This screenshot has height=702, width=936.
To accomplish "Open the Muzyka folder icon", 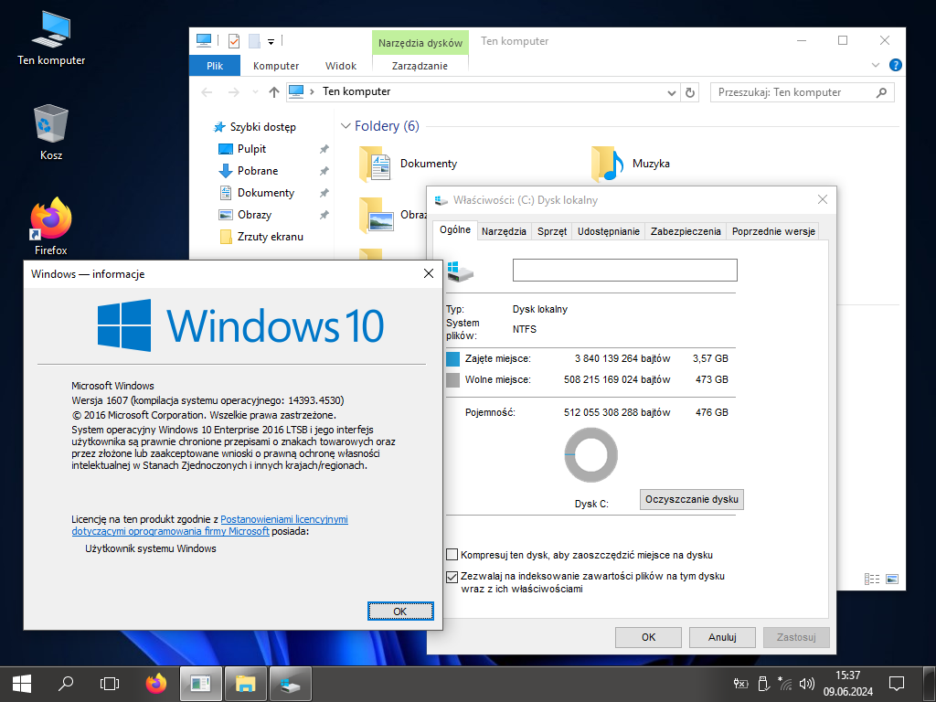I will pyautogui.click(x=606, y=164).
